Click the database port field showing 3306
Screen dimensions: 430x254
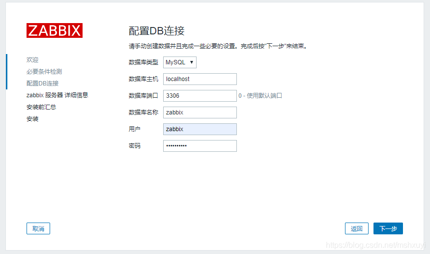200,96
